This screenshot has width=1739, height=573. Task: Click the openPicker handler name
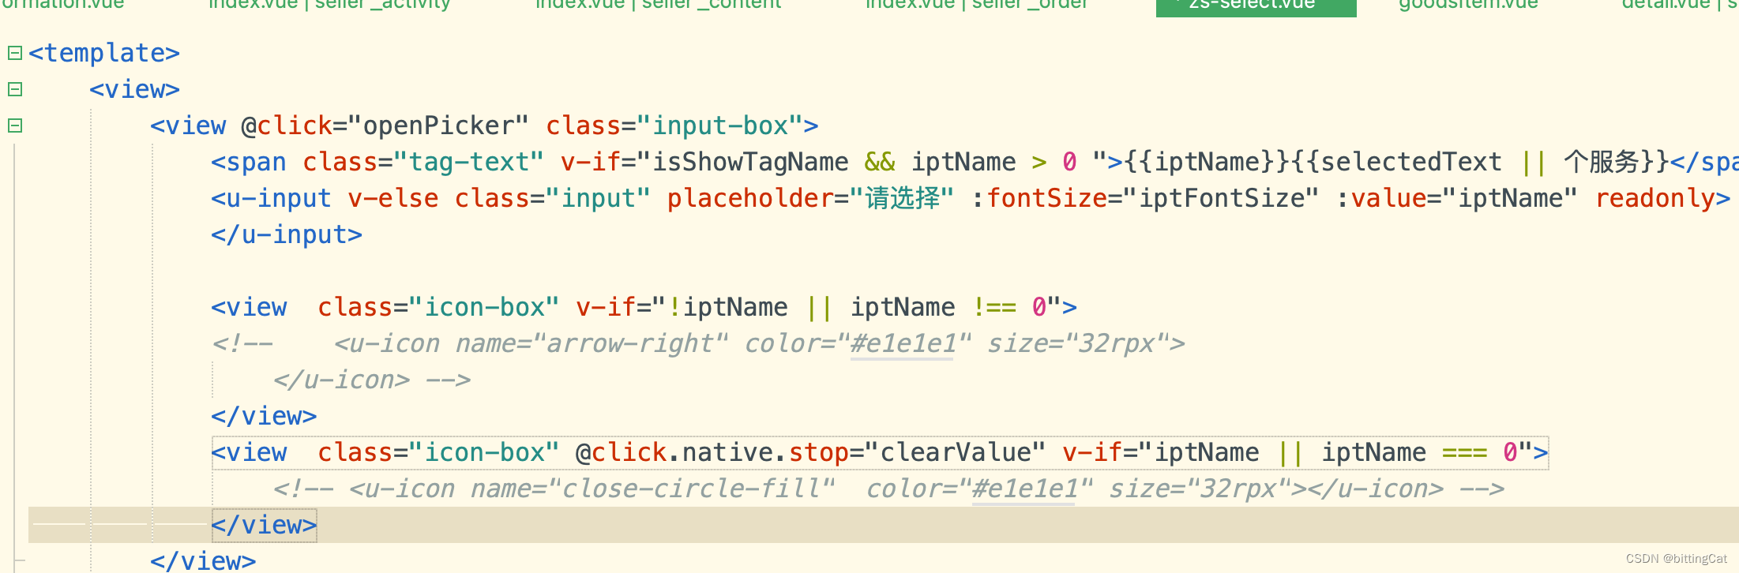pos(438,125)
